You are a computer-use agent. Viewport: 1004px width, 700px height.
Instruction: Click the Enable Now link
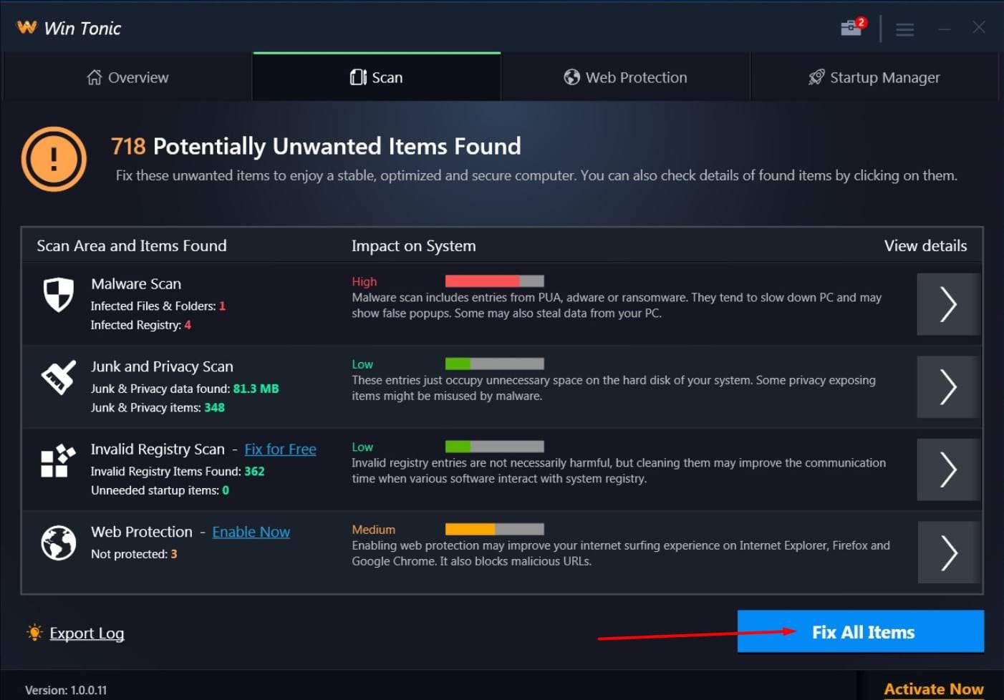coord(251,532)
